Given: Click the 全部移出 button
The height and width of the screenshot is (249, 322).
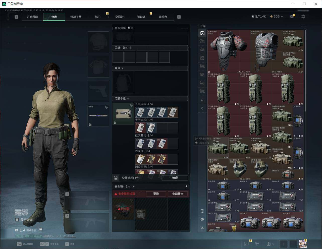Looking at the screenshot, I should (178, 194).
